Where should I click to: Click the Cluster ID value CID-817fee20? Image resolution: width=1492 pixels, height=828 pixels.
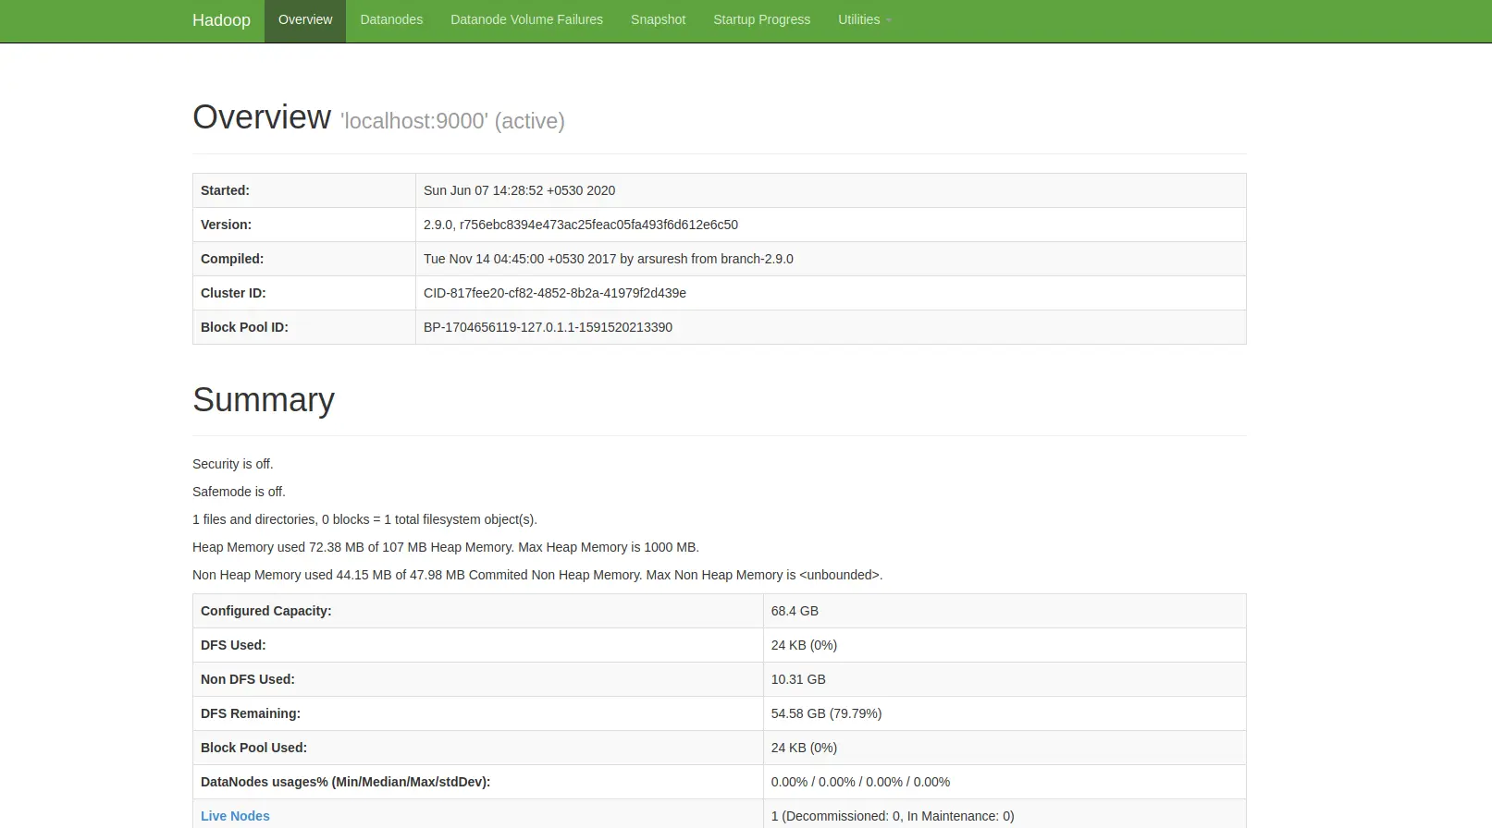click(555, 293)
